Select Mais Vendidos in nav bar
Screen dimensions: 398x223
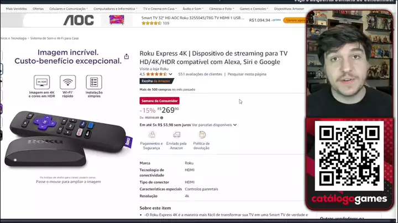click(16, 9)
